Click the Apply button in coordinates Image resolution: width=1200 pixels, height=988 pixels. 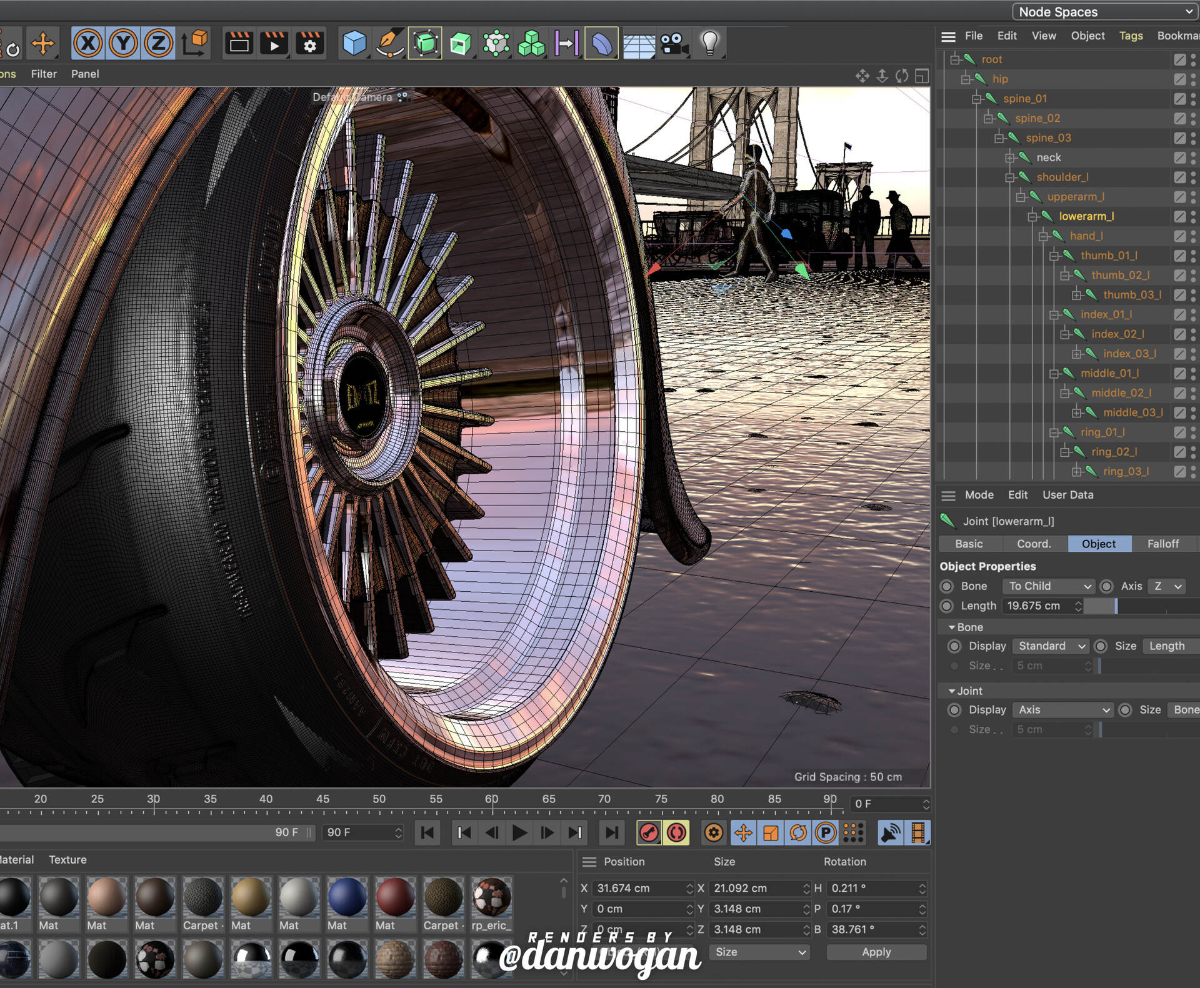tap(876, 952)
